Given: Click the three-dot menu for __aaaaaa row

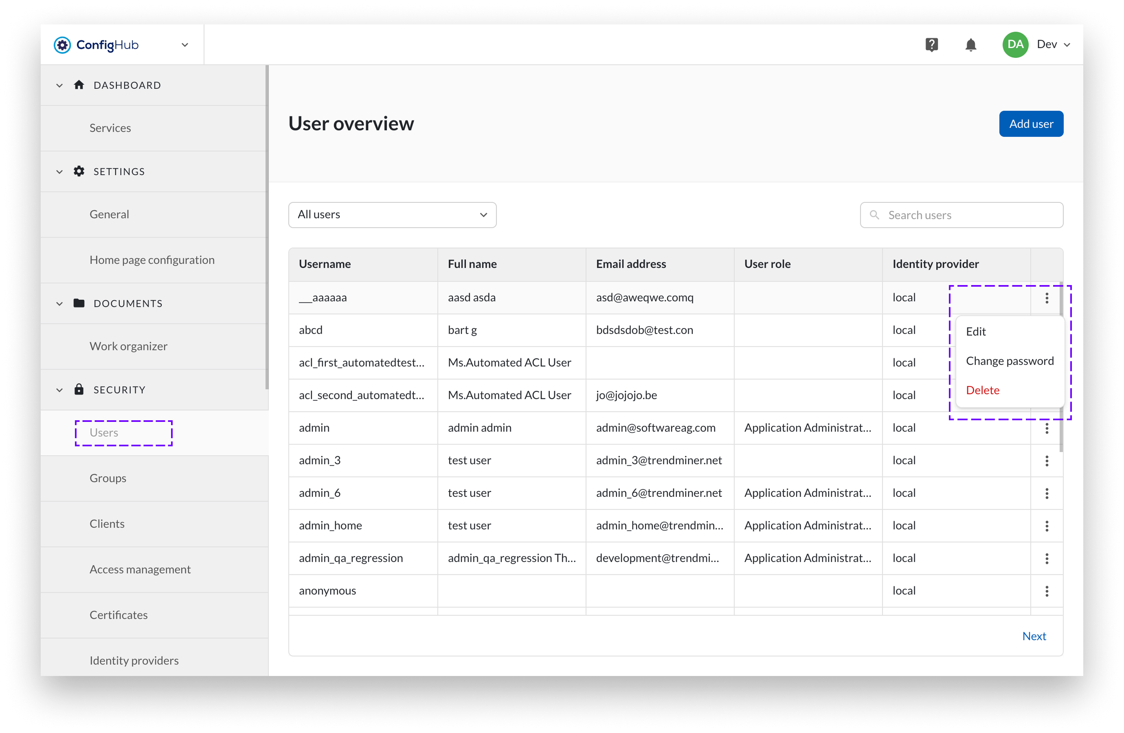Looking at the screenshot, I should point(1047,298).
